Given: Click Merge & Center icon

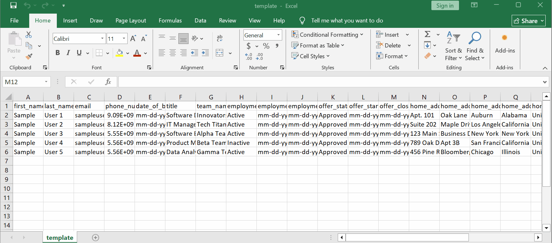Looking at the screenshot, I should (220, 53).
